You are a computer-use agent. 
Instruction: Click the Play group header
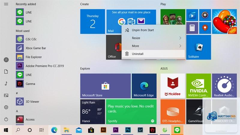163,4
